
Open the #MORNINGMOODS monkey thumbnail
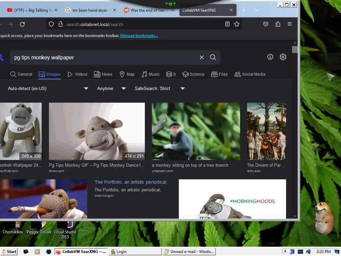tap(232, 199)
